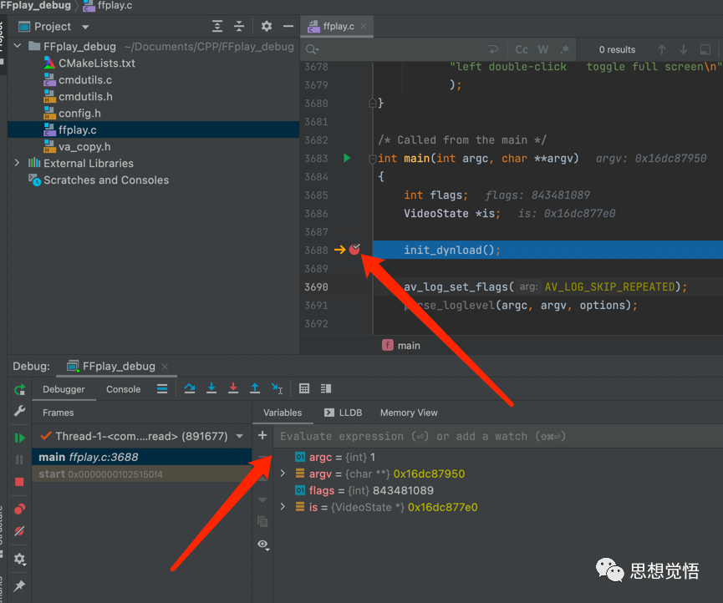Click the Step Into debugger icon
Viewport: 723px width, 603px height.
pos(211,388)
